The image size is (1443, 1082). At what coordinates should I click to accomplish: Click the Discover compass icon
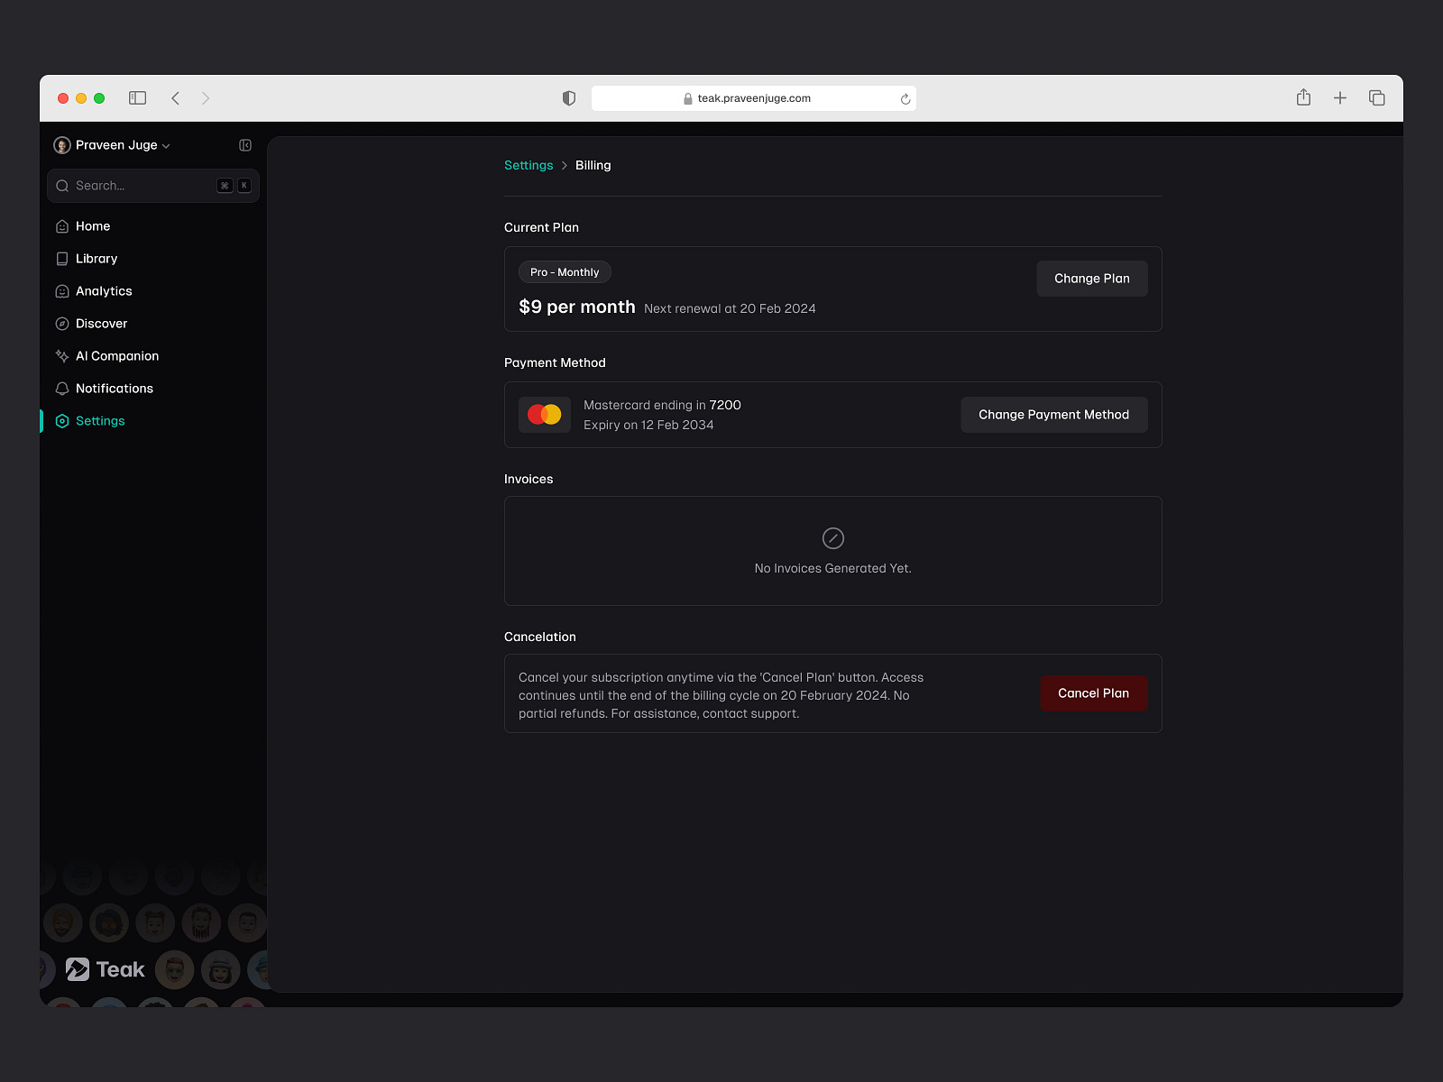tap(61, 323)
